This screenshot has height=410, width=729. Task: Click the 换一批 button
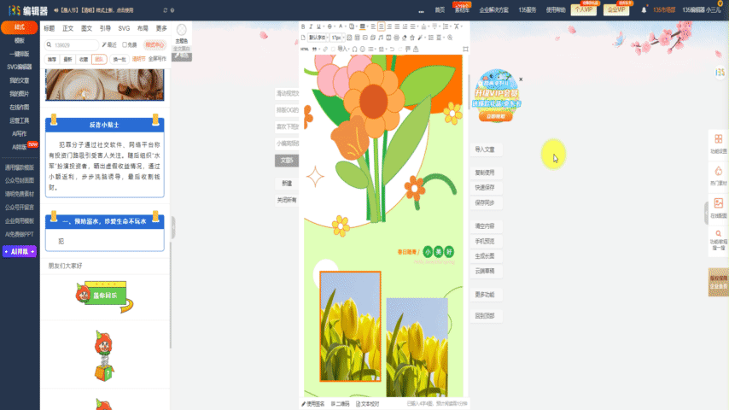tap(120, 59)
